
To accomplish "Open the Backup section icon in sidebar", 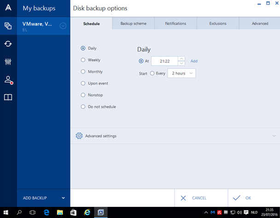I will point(8,26).
